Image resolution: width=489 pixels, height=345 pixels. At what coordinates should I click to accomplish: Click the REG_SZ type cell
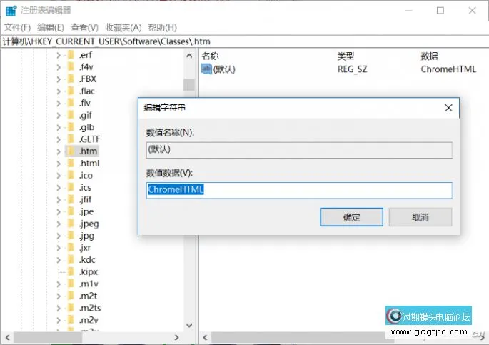(x=352, y=69)
